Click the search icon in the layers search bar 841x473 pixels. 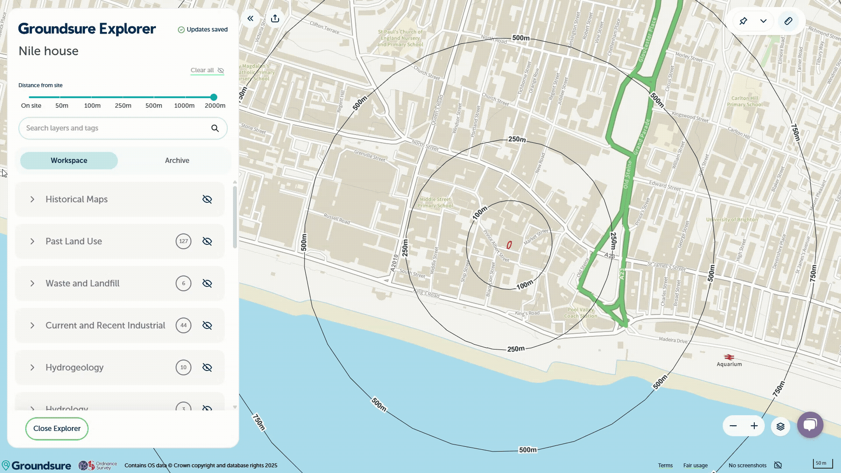pos(215,128)
